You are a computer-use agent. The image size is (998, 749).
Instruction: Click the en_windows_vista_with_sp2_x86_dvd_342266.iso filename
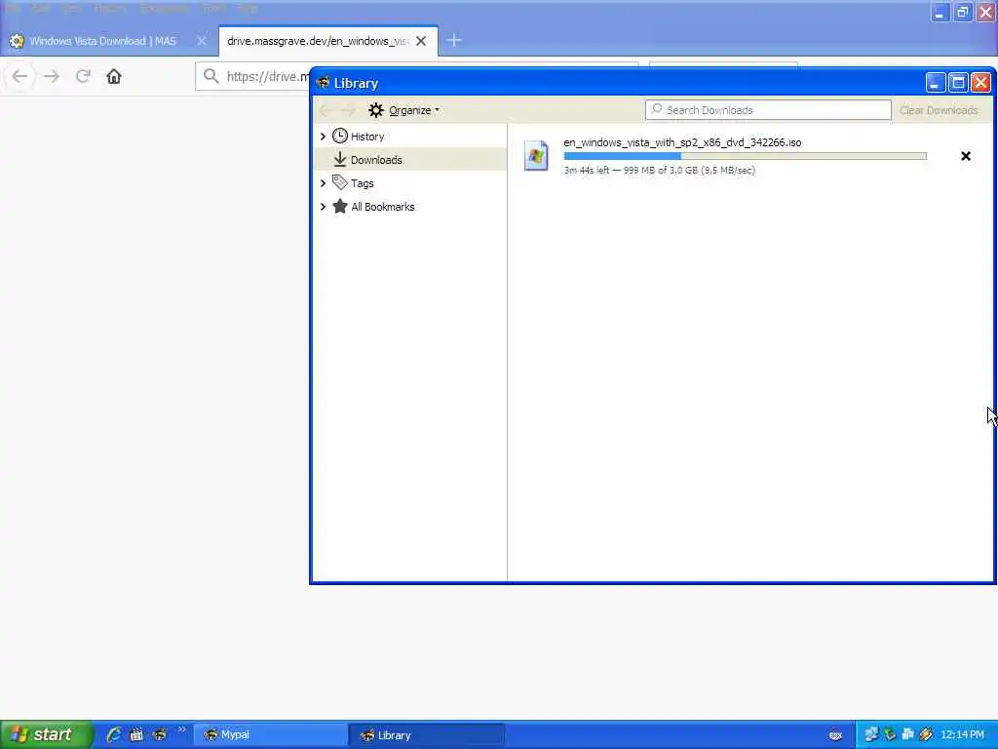click(682, 142)
